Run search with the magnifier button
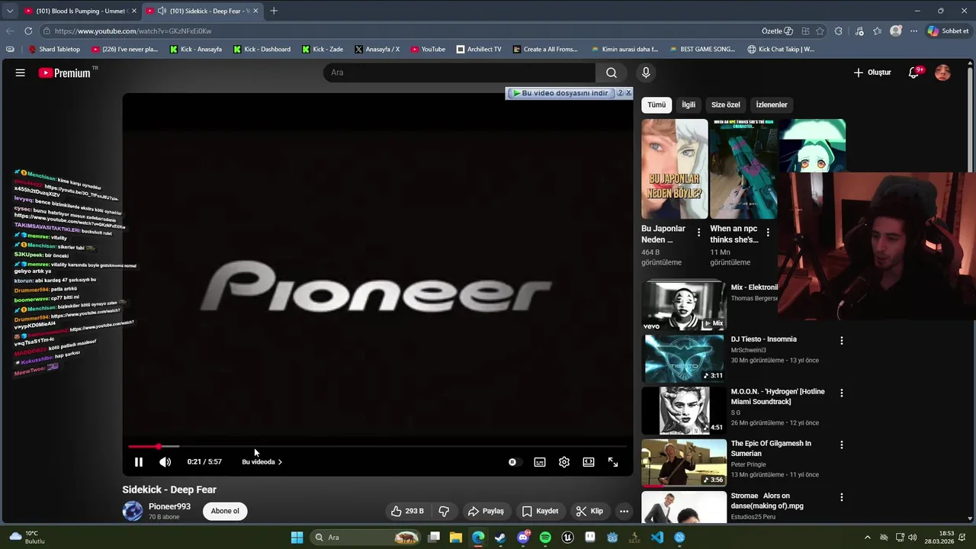This screenshot has height=549, width=976. click(x=612, y=72)
